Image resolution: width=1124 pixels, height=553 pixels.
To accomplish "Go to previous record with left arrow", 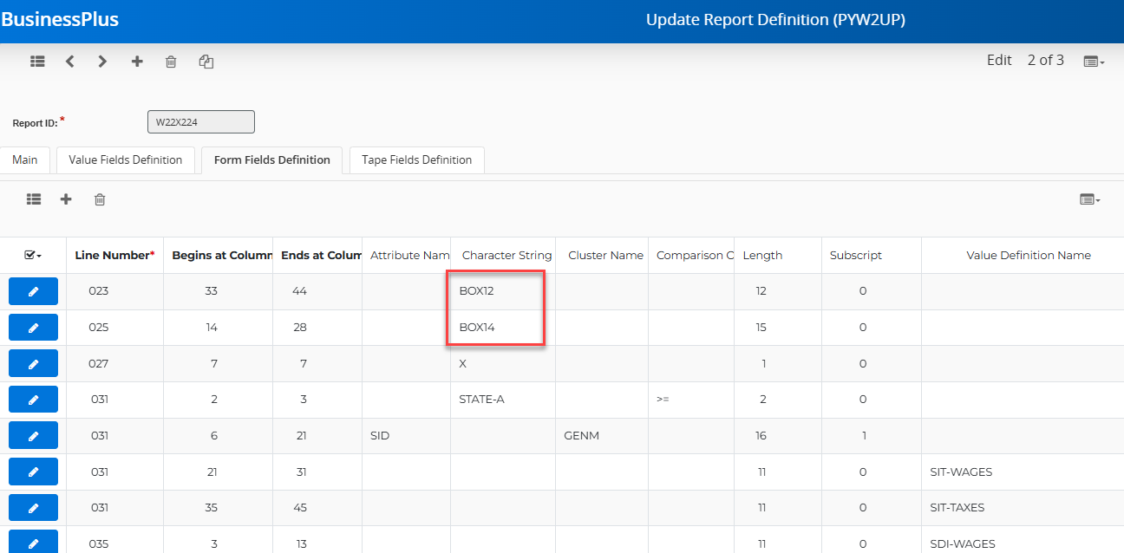I will pyautogui.click(x=70, y=62).
